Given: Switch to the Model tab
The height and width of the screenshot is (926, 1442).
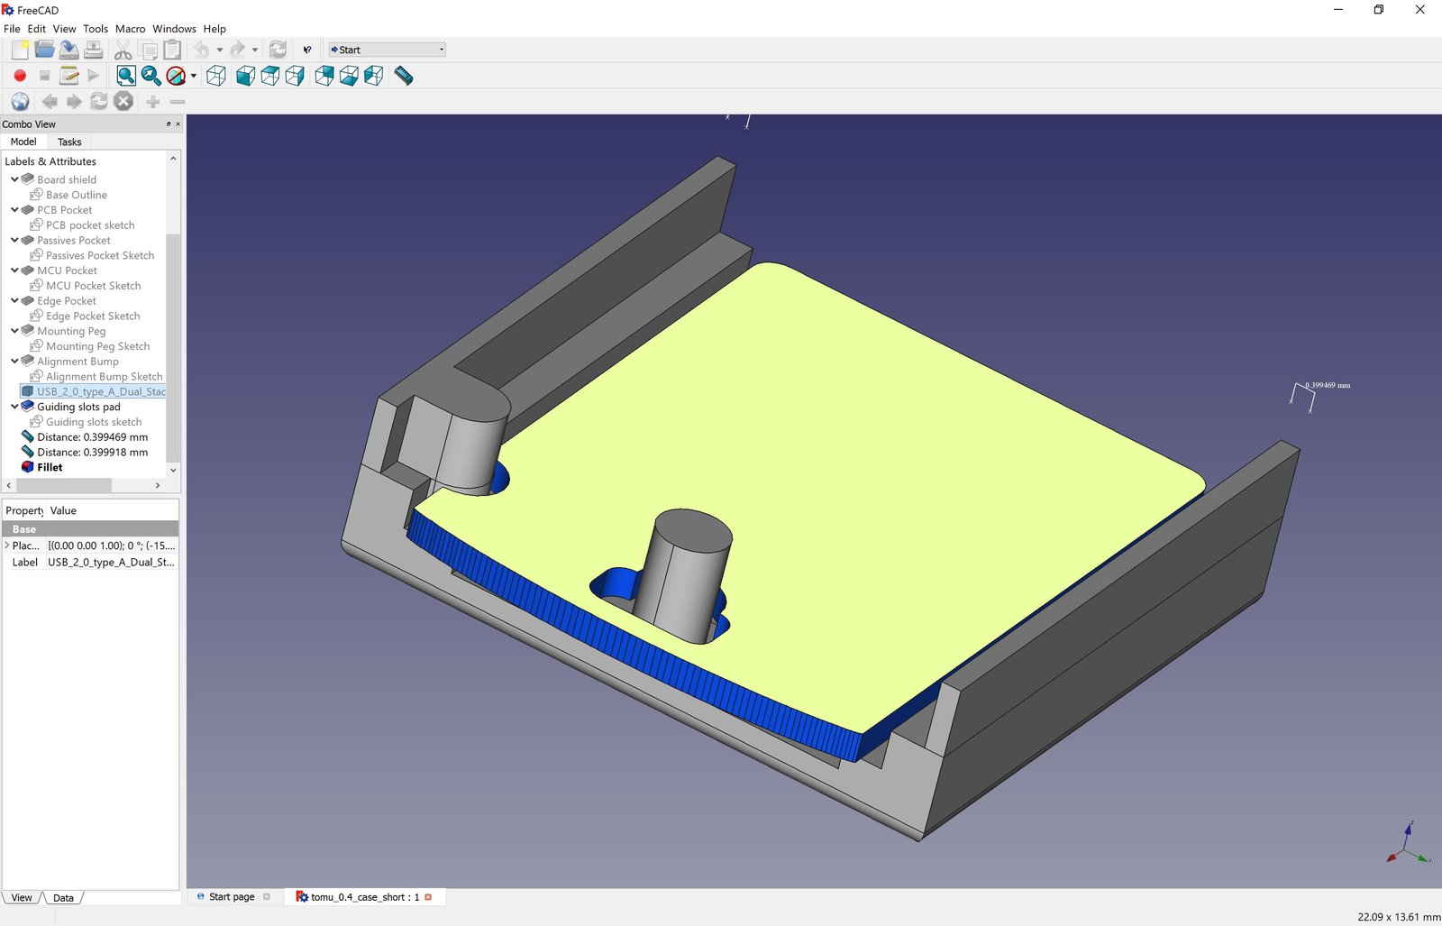Looking at the screenshot, I should click(x=23, y=142).
